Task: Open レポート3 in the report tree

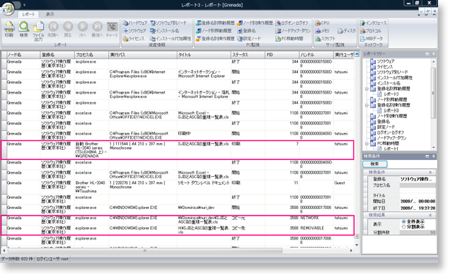Action: [x=391, y=110]
